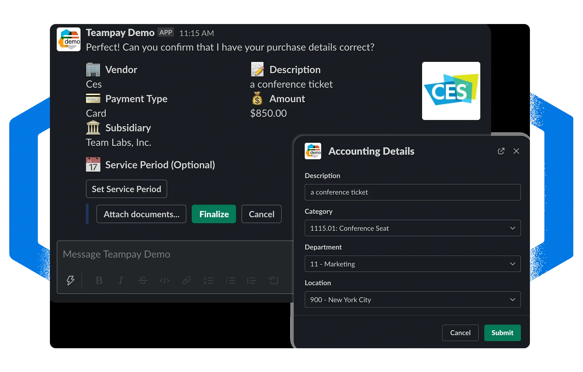
Task: Insert code block using the composer icon
Action: pyautogui.click(x=273, y=280)
